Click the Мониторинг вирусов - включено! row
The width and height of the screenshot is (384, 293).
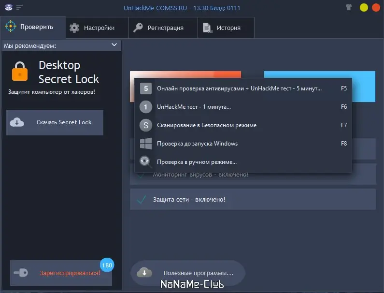(253, 178)
